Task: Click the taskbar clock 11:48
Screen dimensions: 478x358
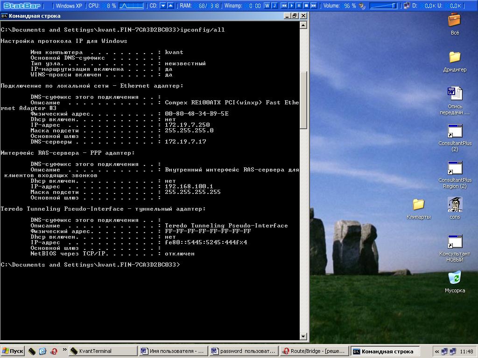Action: point(466,351)
